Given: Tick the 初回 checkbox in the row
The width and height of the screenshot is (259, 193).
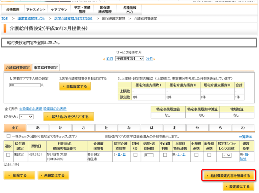Looking at the screenshot, I should pos(135,155).
